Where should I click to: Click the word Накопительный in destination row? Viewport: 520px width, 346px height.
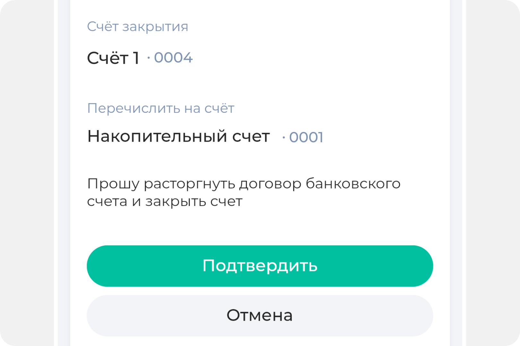coord(157,136)
